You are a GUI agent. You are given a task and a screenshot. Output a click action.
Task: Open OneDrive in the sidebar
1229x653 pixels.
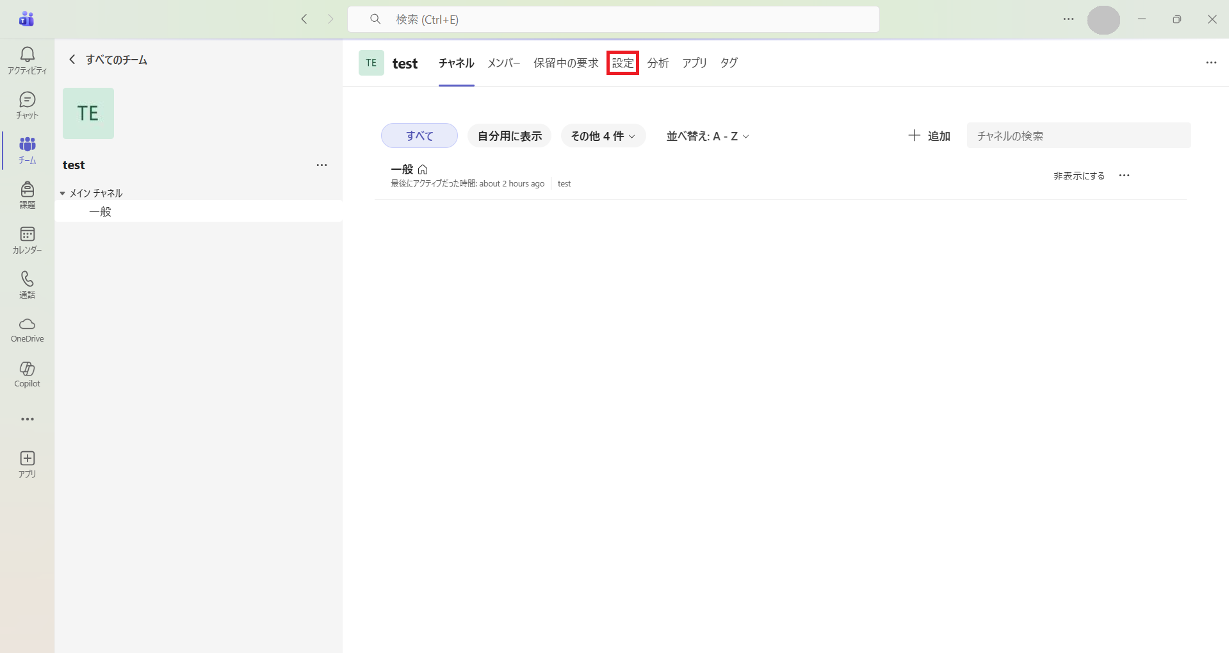coord(27,329)
